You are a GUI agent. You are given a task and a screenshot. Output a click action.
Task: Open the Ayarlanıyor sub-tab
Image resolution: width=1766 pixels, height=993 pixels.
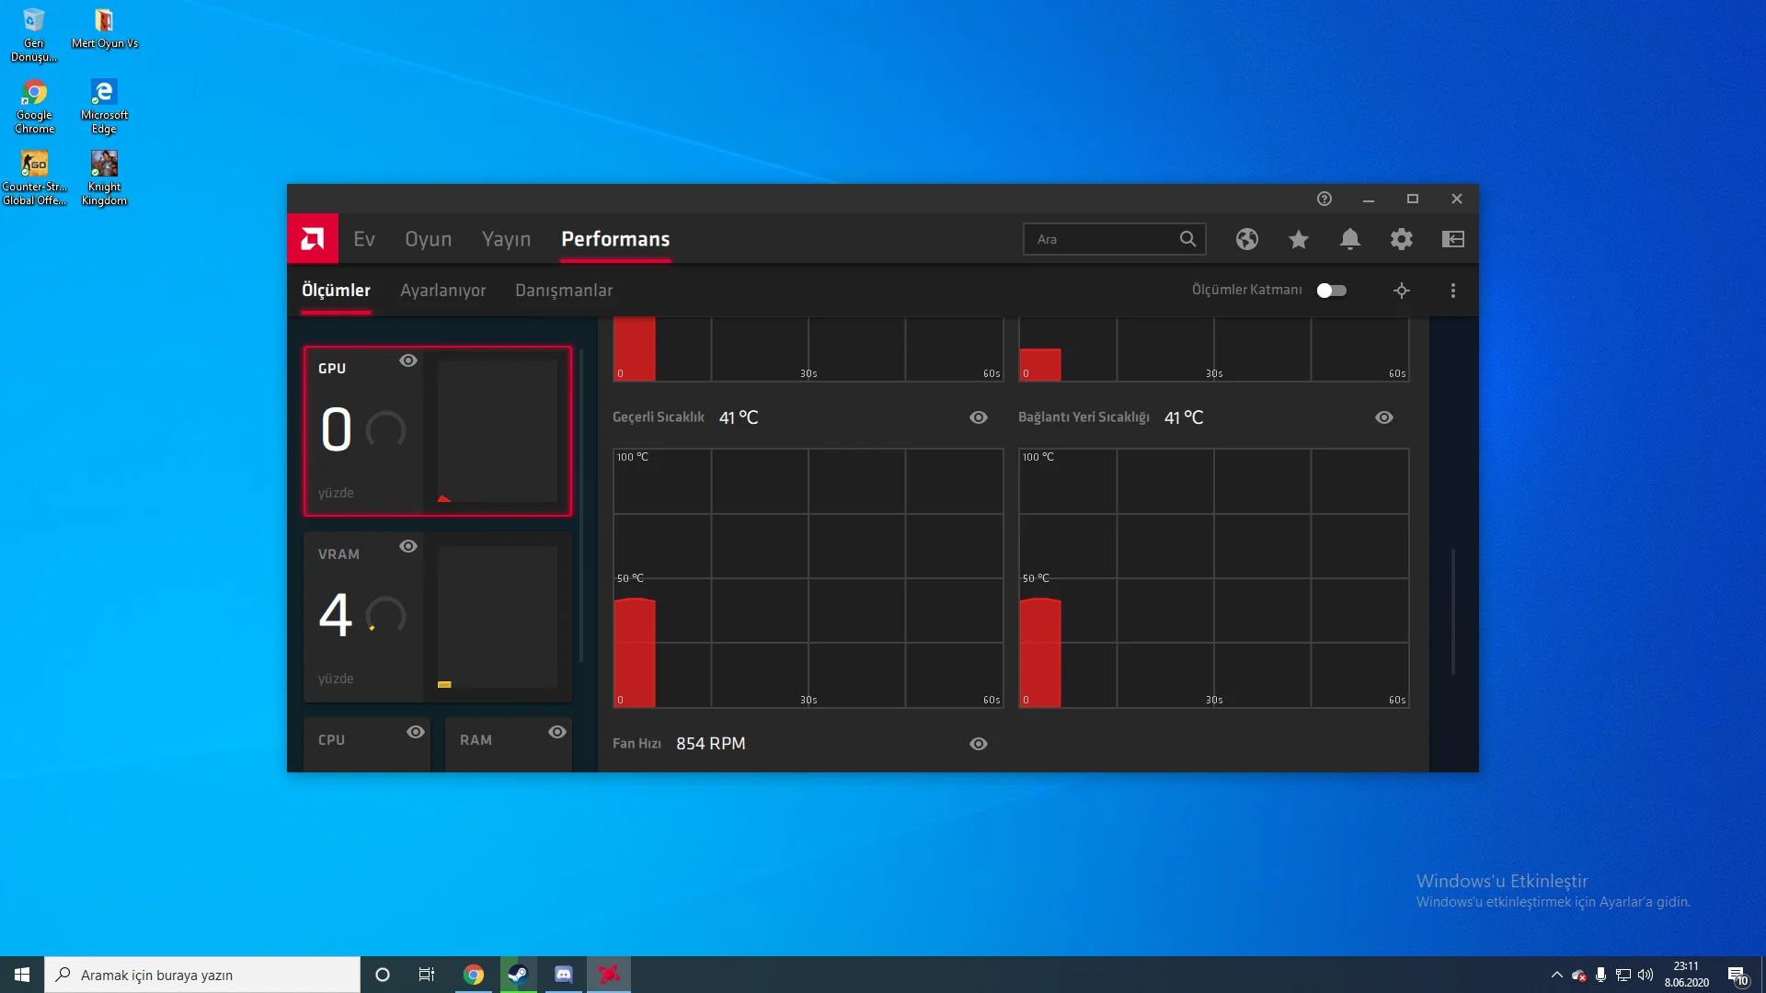[x=442, y=291]
